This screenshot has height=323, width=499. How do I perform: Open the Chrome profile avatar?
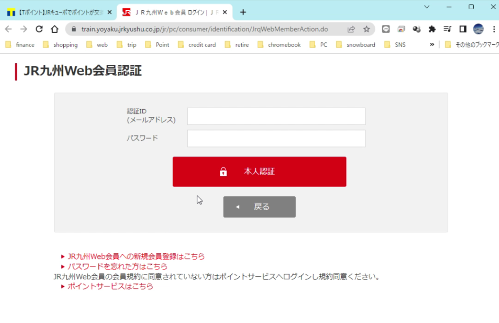click(x=478, y=29)
